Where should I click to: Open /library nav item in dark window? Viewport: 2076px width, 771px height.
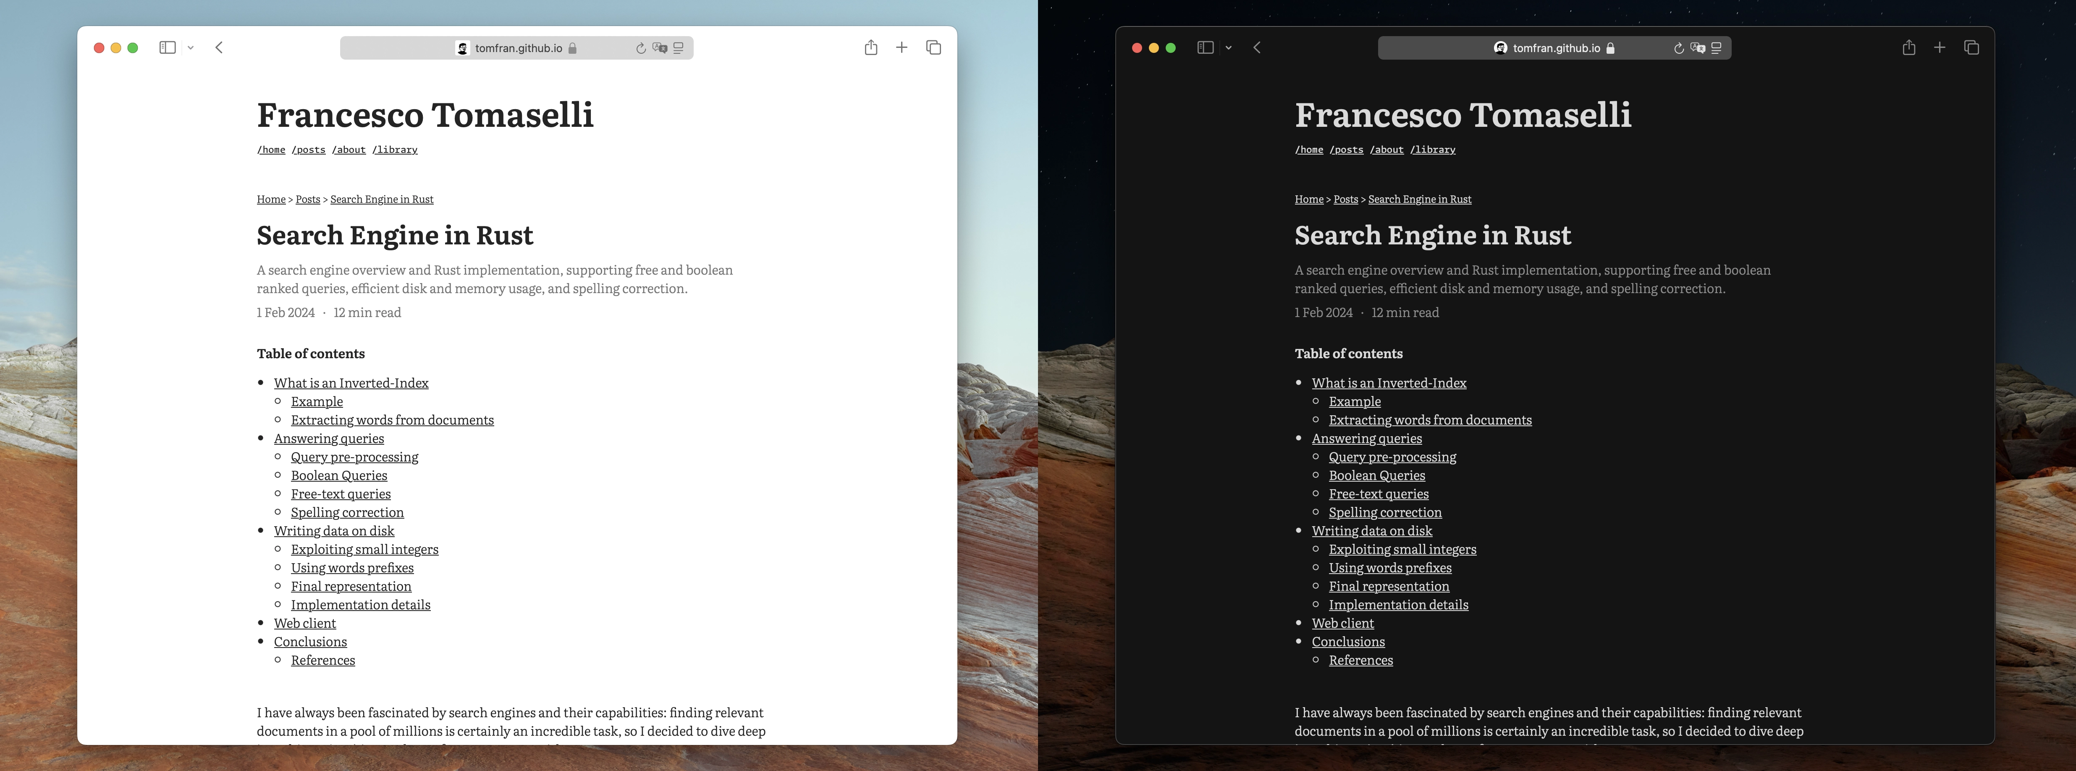click(x=1433, y=150)
